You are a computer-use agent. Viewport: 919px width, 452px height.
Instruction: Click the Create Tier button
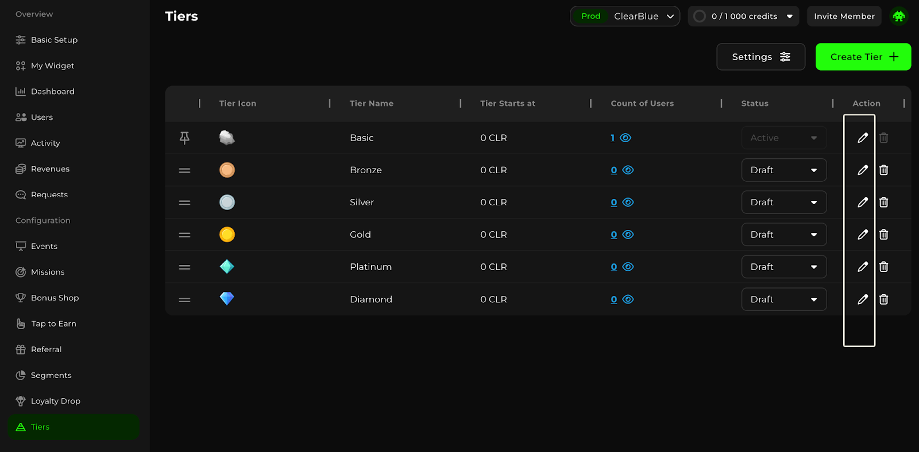[x=863, y=57]
